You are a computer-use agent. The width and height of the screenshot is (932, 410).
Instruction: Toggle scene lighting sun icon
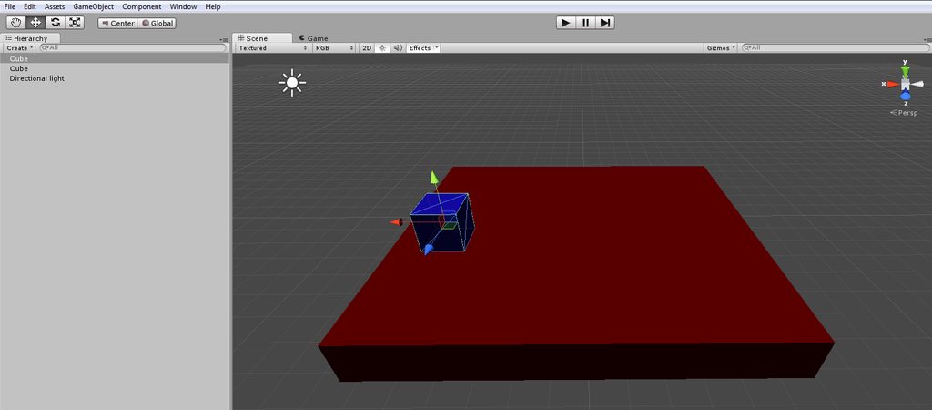click(382, 47)
